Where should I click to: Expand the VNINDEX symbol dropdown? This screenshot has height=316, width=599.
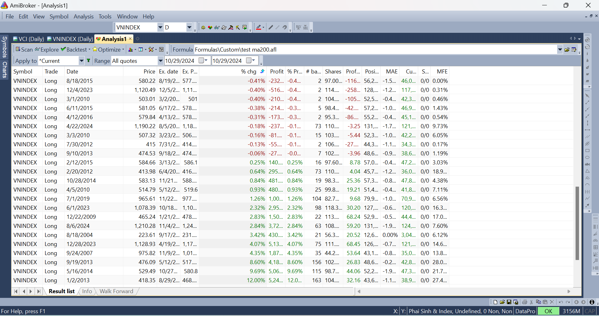coord(160,28)
